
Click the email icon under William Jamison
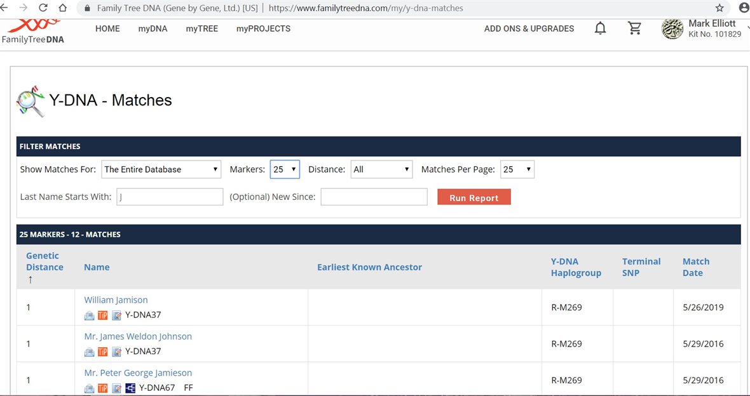(x=89, y=315)
